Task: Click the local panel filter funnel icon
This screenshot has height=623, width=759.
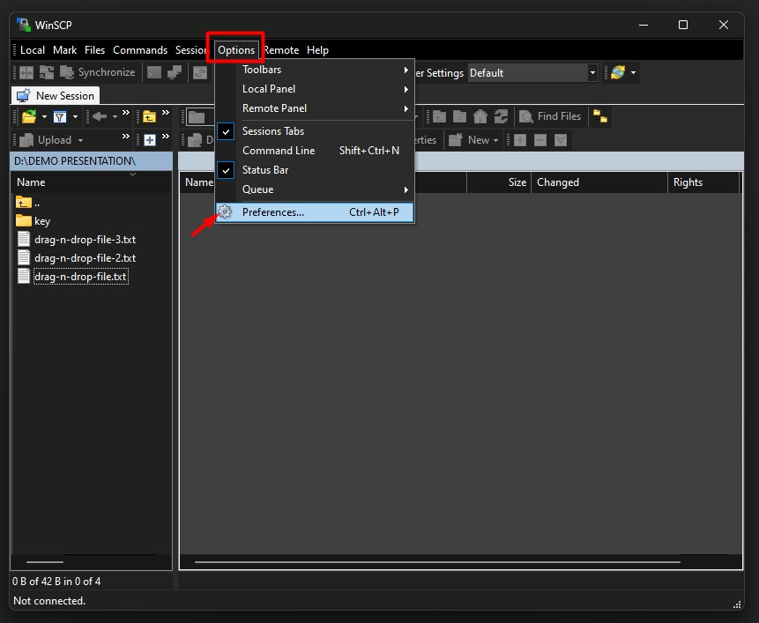Action: click(x=60, y=116)
